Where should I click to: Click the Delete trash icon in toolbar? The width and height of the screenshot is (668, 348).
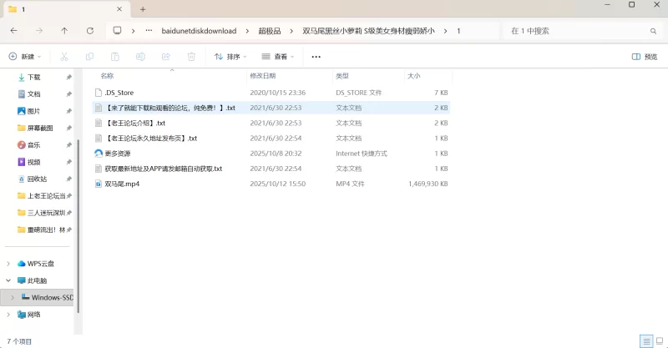point(191,57)
